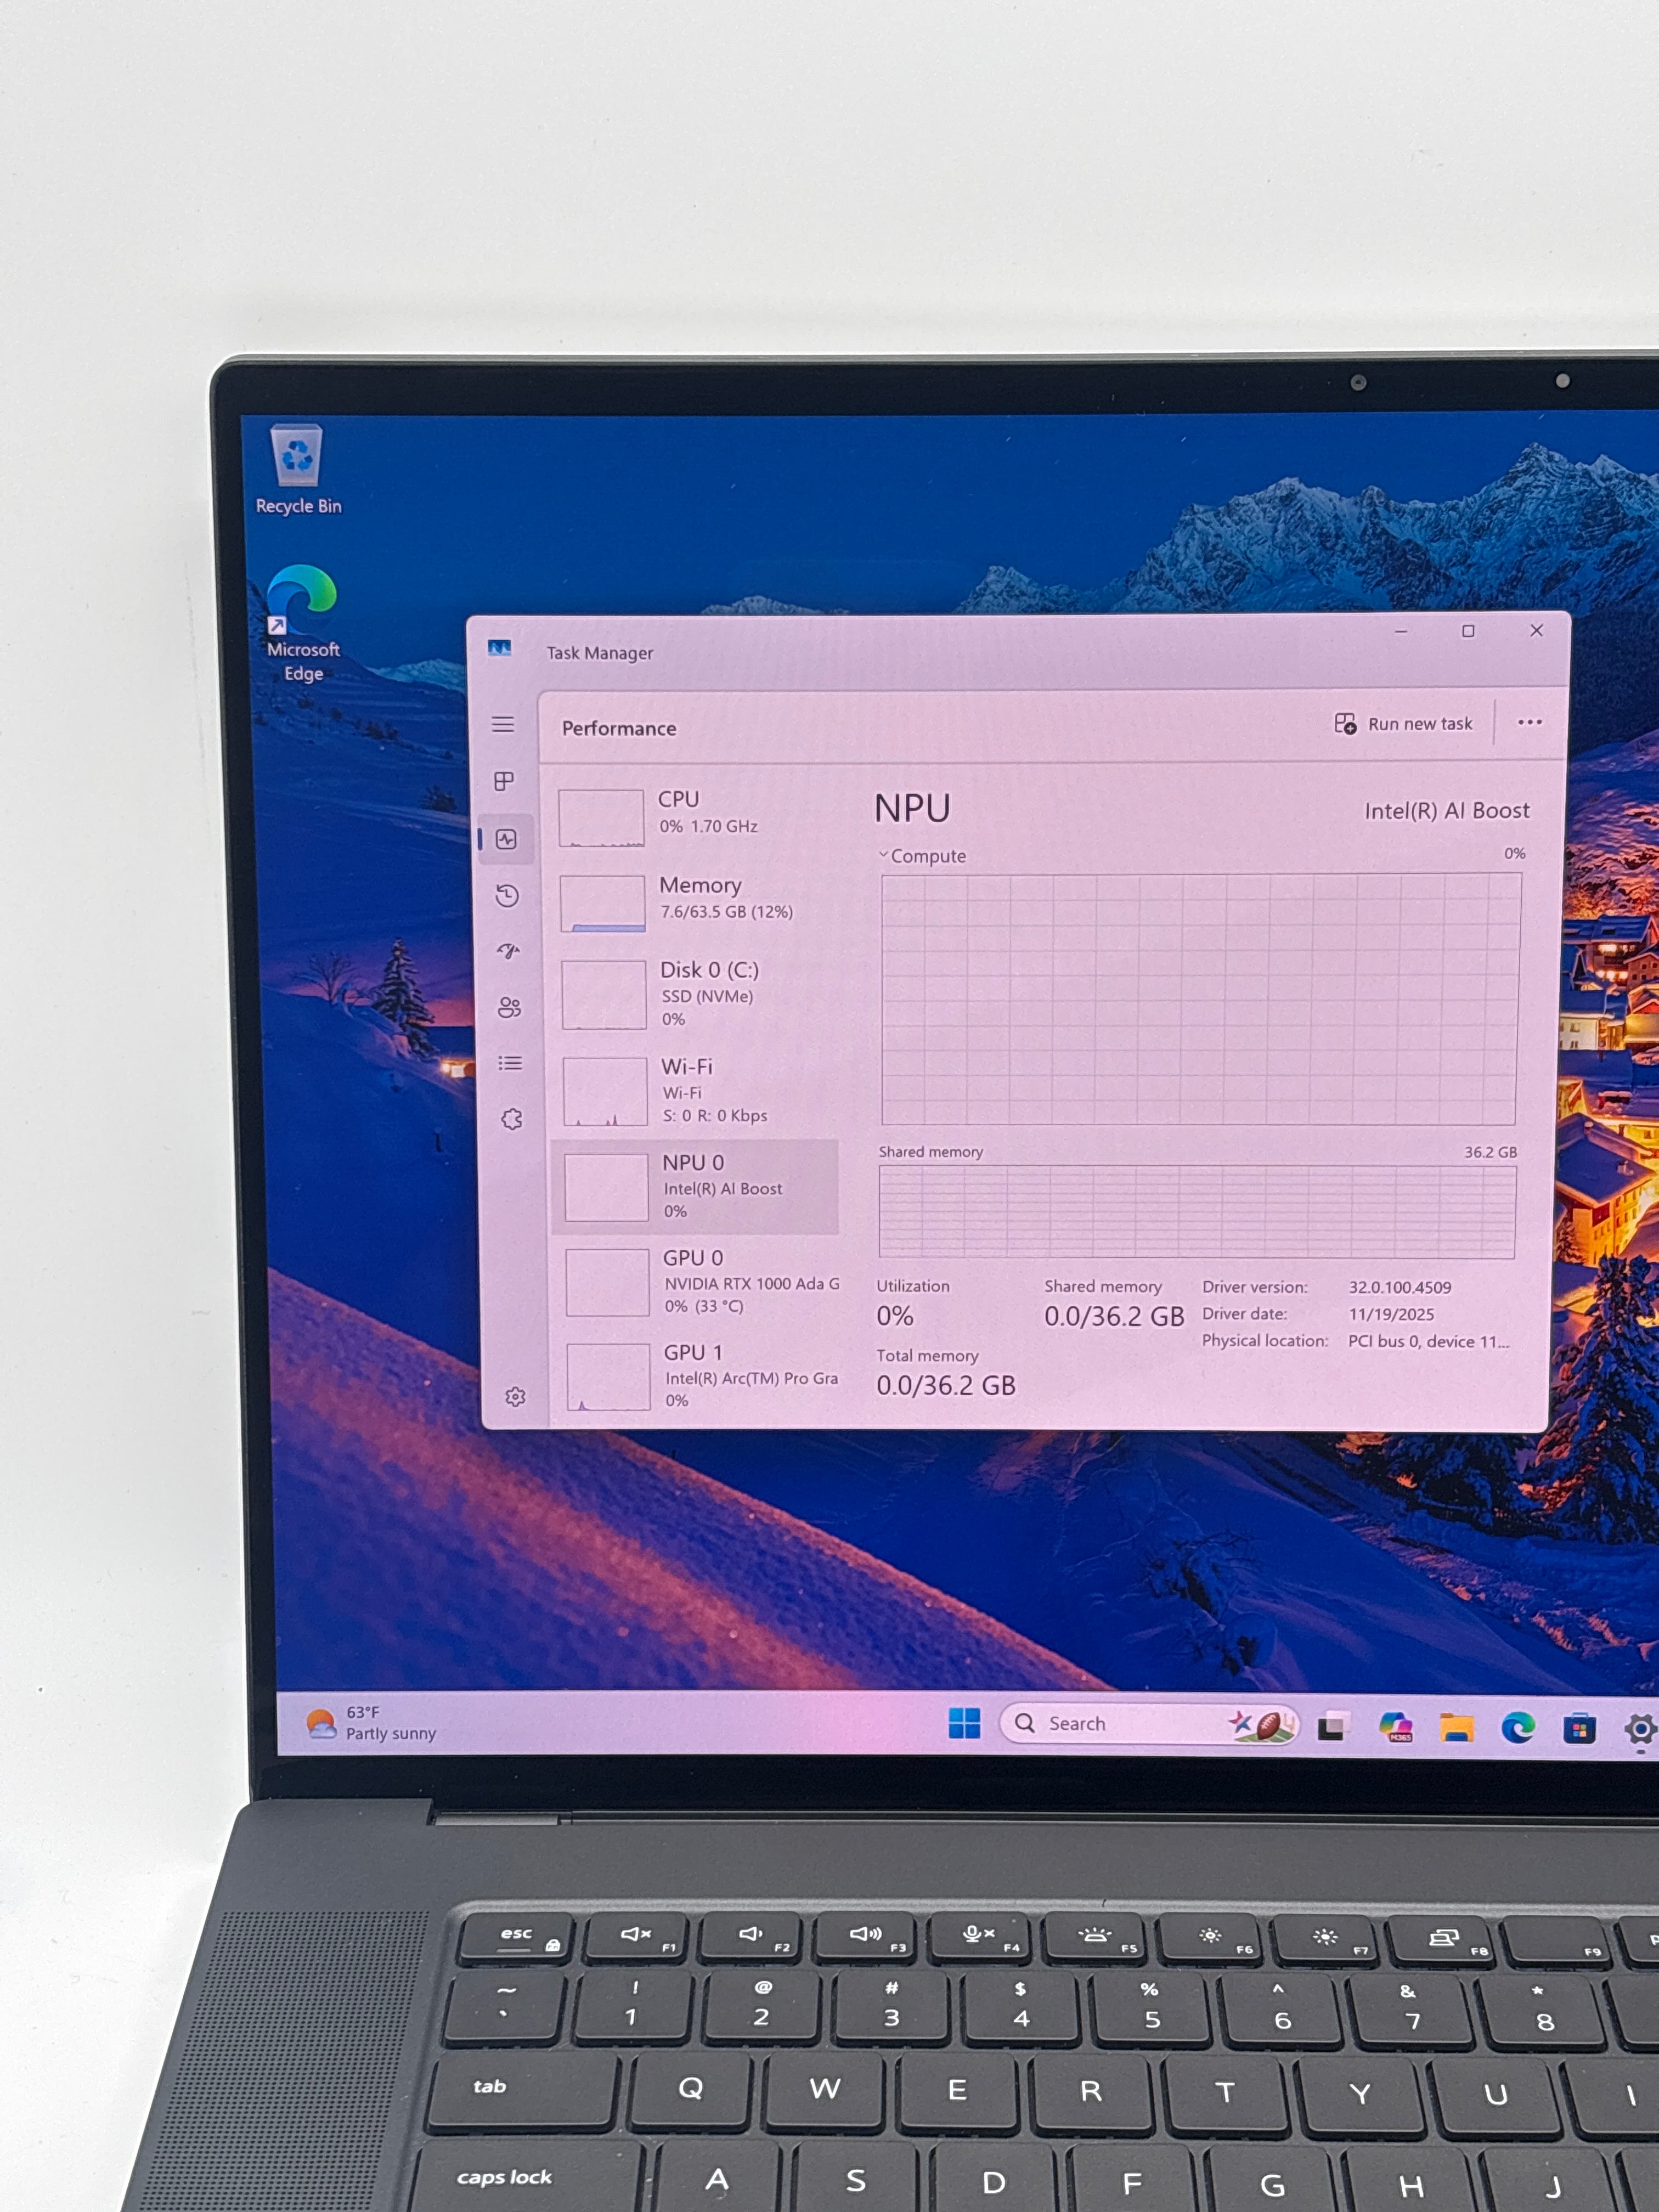
Task: Open the Recycle Bin desktop icon
Action: [298, 470]
